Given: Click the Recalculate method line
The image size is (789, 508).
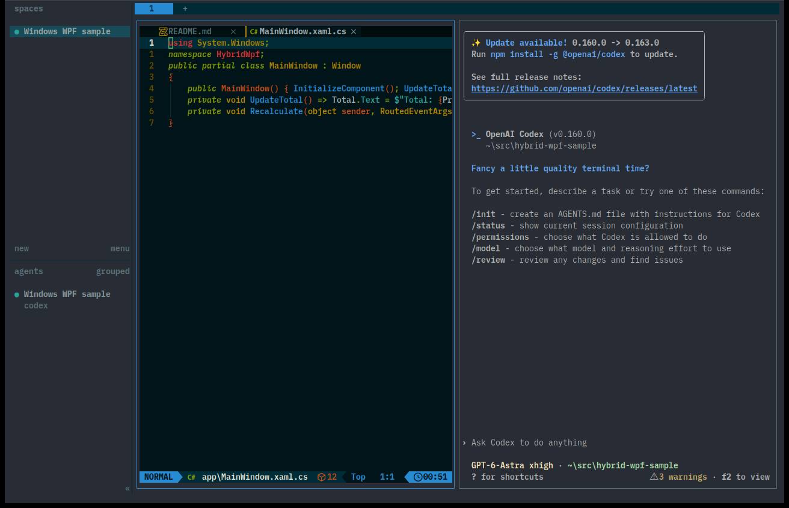Looking at the screenshot, I should 319,111.
